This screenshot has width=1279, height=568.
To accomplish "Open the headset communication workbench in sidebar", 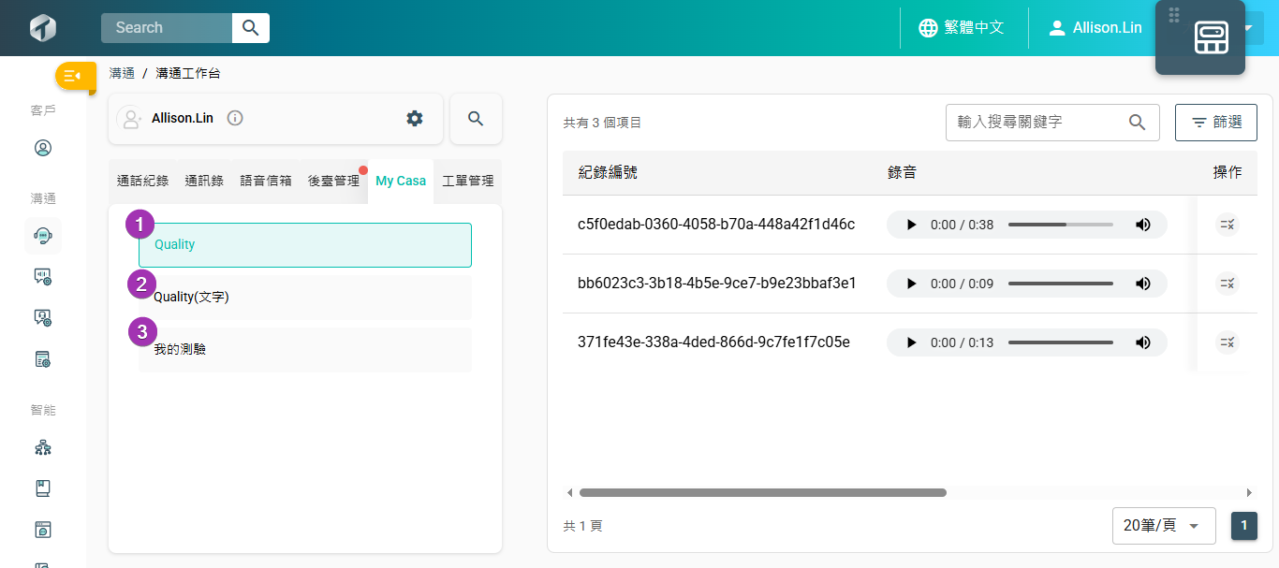I will coord(43,236).
